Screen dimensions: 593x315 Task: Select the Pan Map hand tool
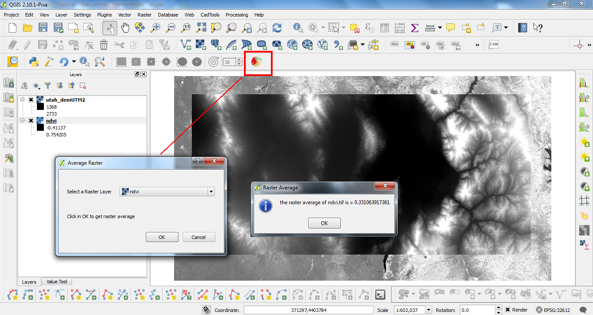(125, 28)
